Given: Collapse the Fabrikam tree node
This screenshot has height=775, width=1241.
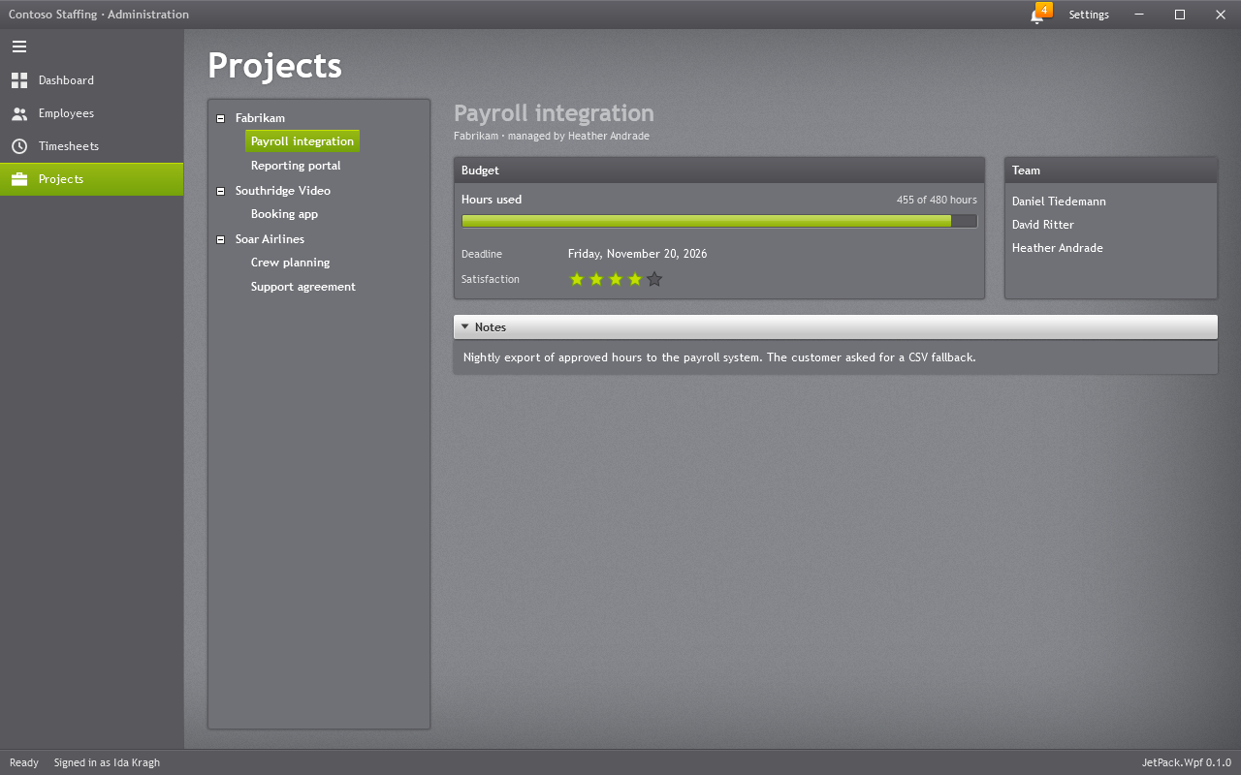Looking at the screenshot, I should [220, 118].
